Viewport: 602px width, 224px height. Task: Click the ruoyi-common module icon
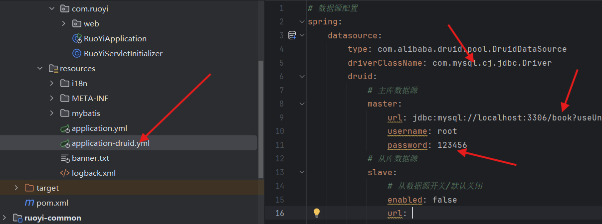coord(17,218)
